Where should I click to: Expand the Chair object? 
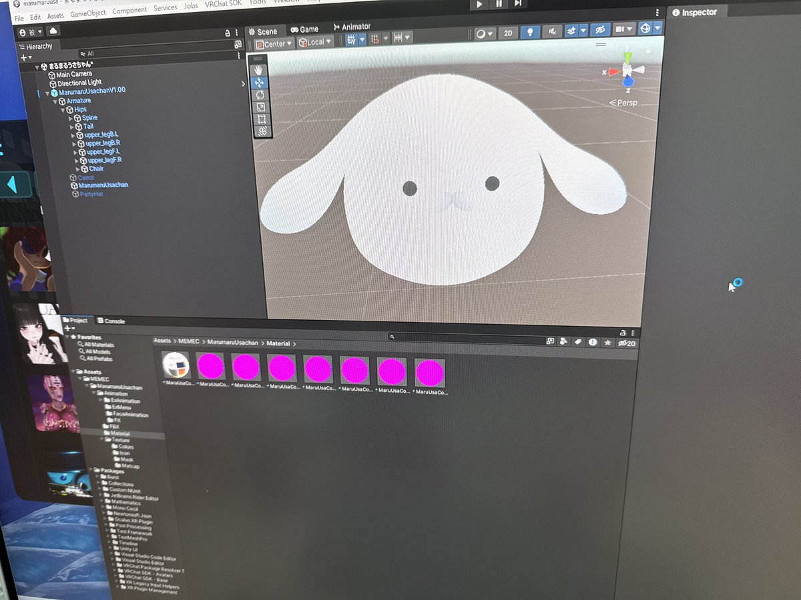[77, 169]
